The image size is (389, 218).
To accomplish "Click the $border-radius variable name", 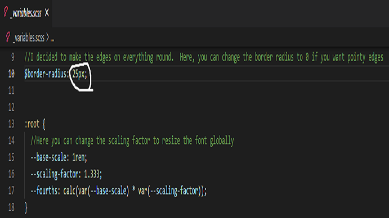I will coord(45,74).
